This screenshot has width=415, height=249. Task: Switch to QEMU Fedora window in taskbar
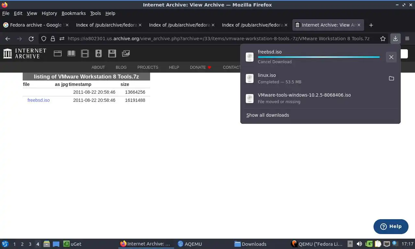[x=317, y=244]
